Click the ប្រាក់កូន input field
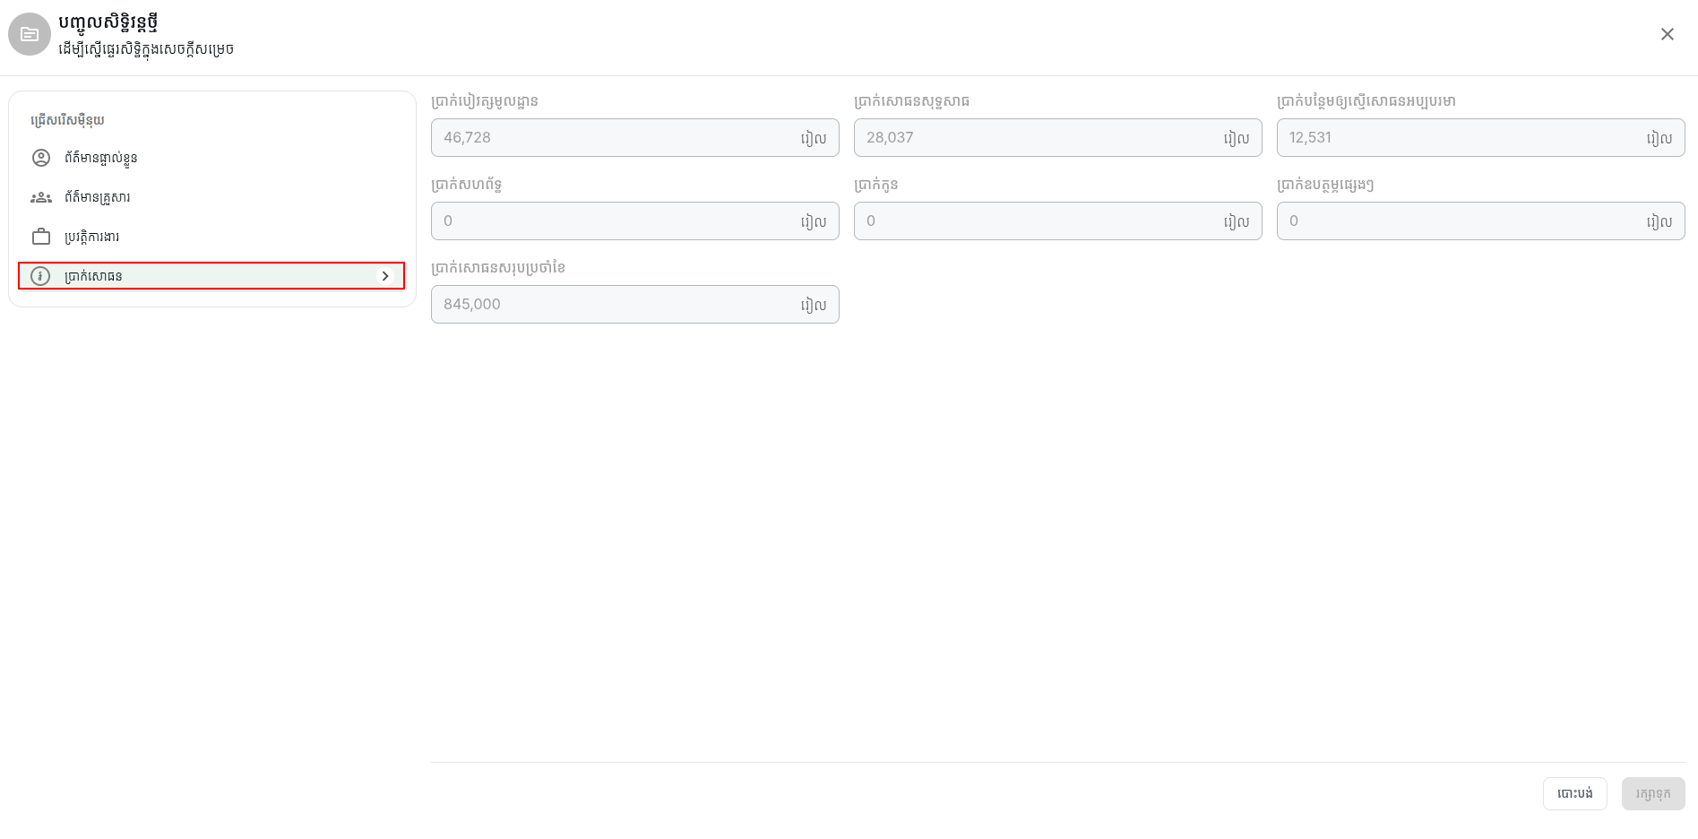The height and width of the screenshot is (839, 1698). click(x=1057, y=221)
